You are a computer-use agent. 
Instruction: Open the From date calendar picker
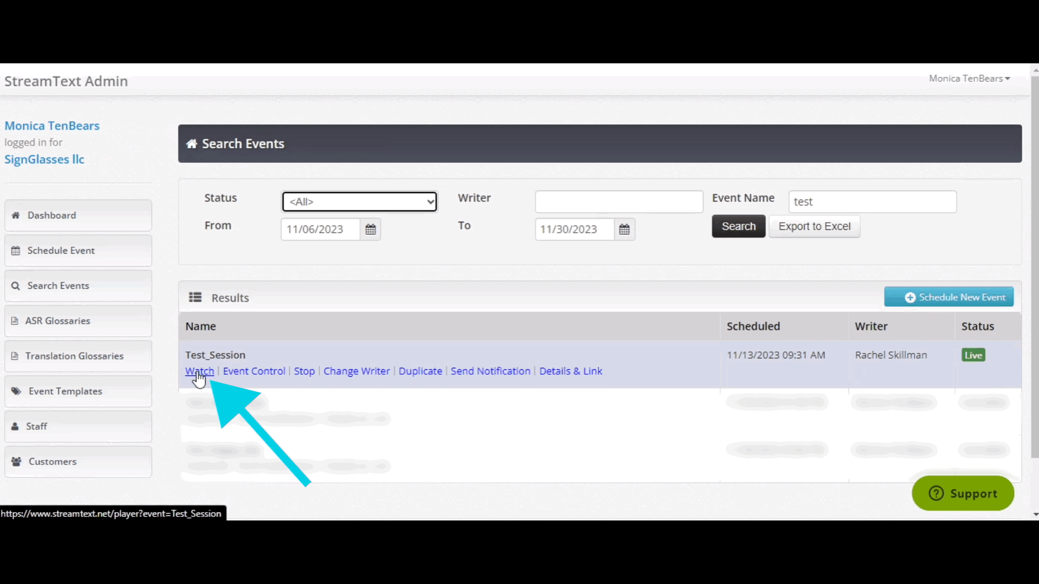tap(370, 229)
